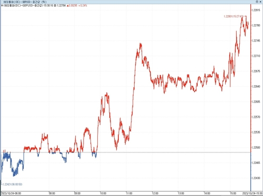
Task: Click the 1.22535 price axis label
Action: click(x=256, y=132)
